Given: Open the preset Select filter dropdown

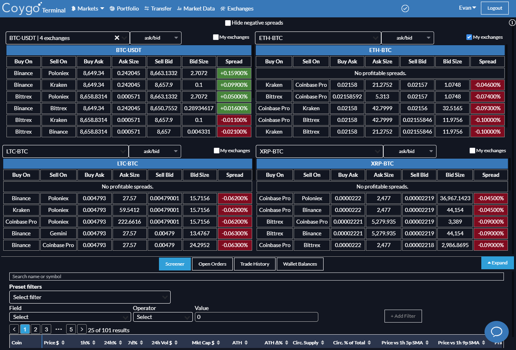Looking at the screenshot, I should click(90, 297).
